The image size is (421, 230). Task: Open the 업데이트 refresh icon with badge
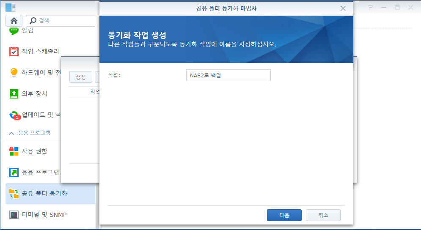coord(14,115)
